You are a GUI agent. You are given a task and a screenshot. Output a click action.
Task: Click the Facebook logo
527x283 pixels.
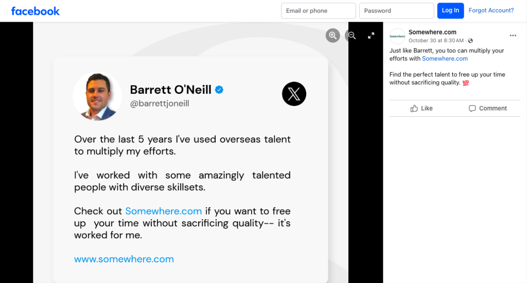coord(36,11)
